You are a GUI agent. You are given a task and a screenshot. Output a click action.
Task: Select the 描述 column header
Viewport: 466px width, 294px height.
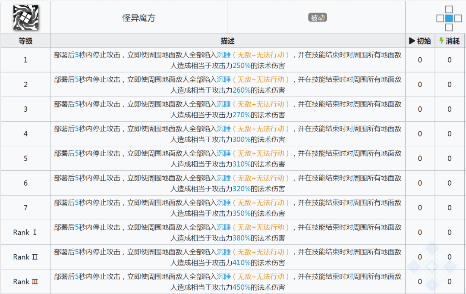(x=227, y=41)
